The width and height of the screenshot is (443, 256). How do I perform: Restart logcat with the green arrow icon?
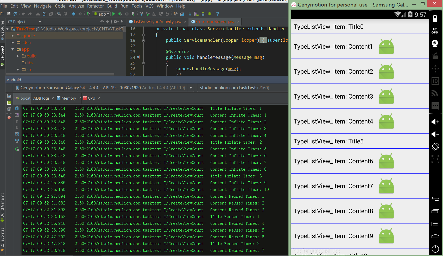click(x=17, y=149)
